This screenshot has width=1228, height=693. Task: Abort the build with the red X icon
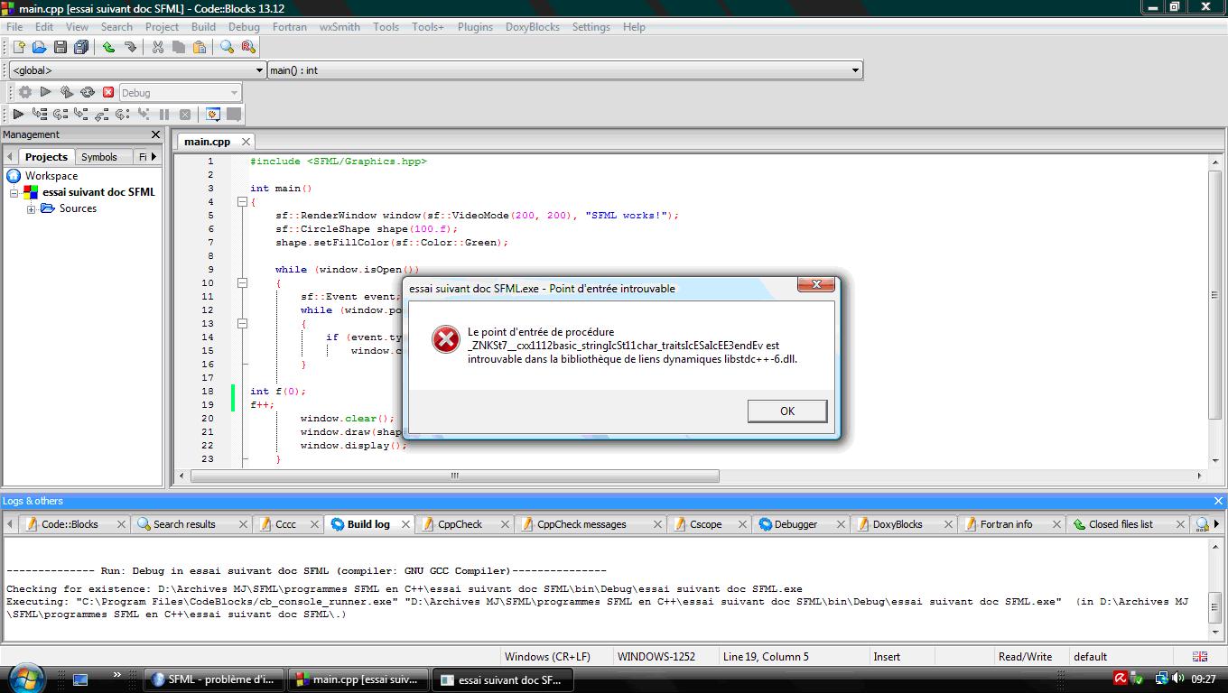click(108, 92)
